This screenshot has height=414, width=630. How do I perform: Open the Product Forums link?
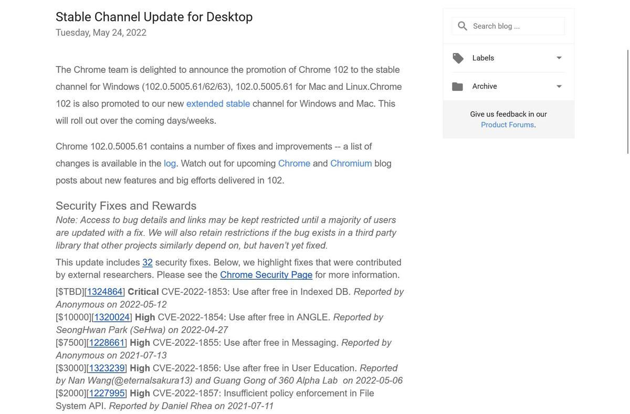pos(508,125)
